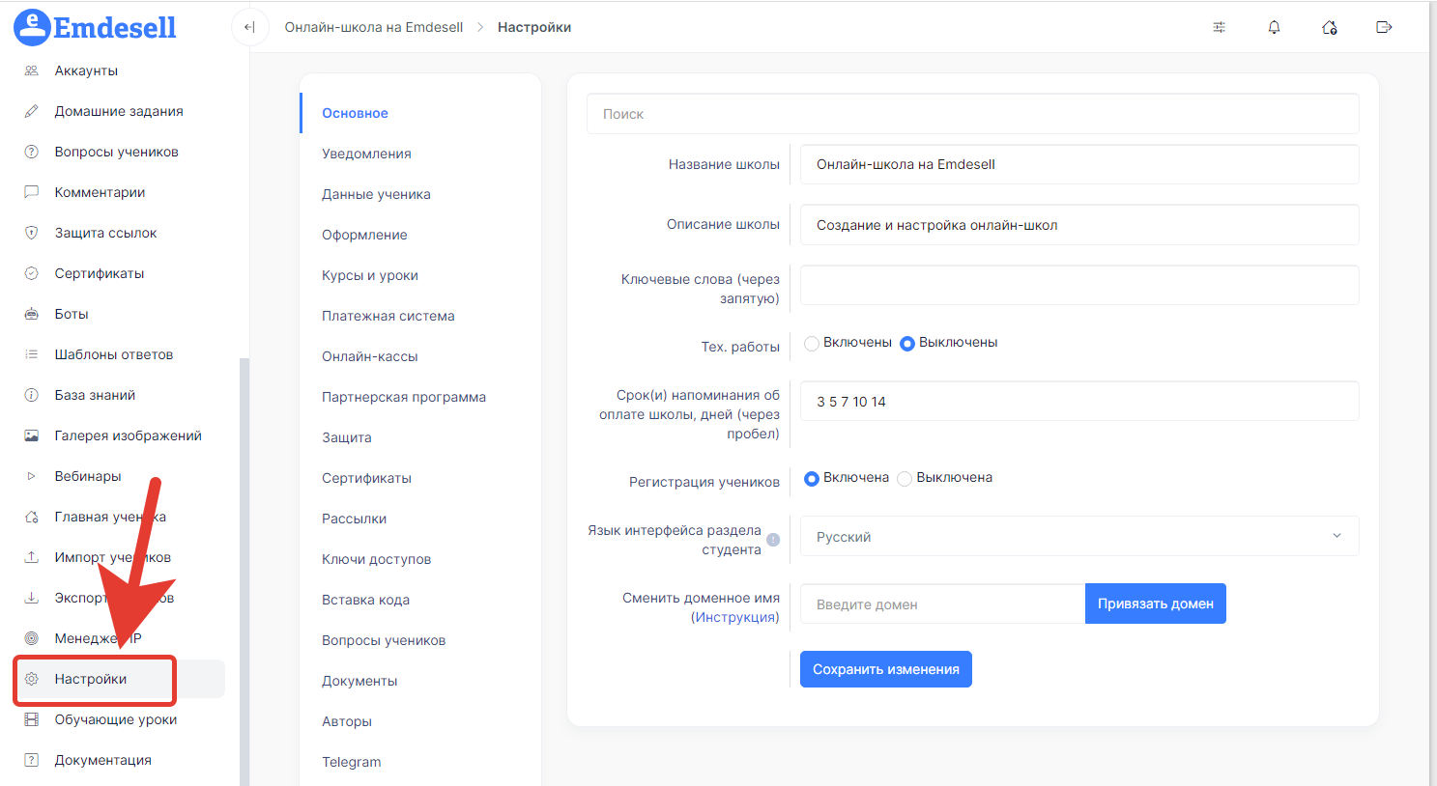The height and width of the screenshot is (786, 1437).
Task: Click the 'Сохранить изменения' button
Action: click(885, 669)
